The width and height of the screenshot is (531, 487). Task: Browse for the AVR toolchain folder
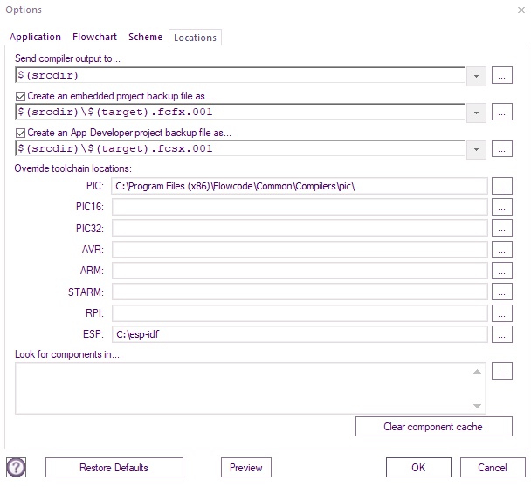501,250
